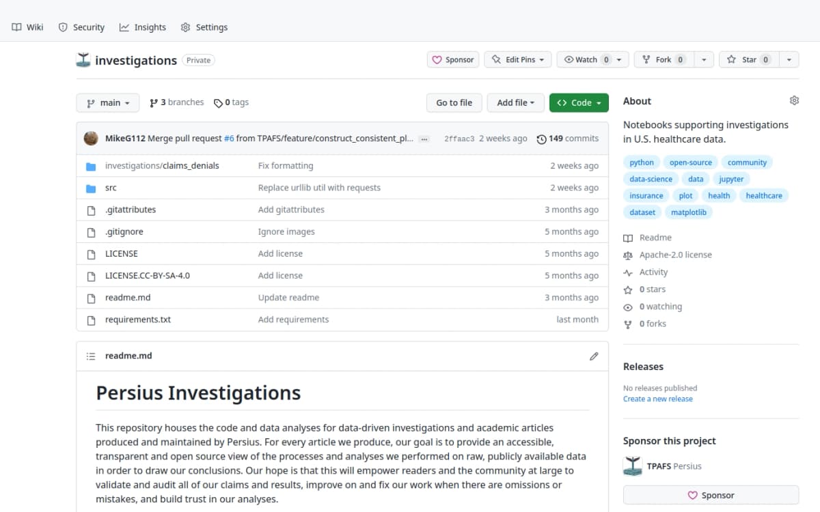Viewport: 820px width, 512px height.
Task: Select the jupyter topic tag
Action: pos(731,179)
